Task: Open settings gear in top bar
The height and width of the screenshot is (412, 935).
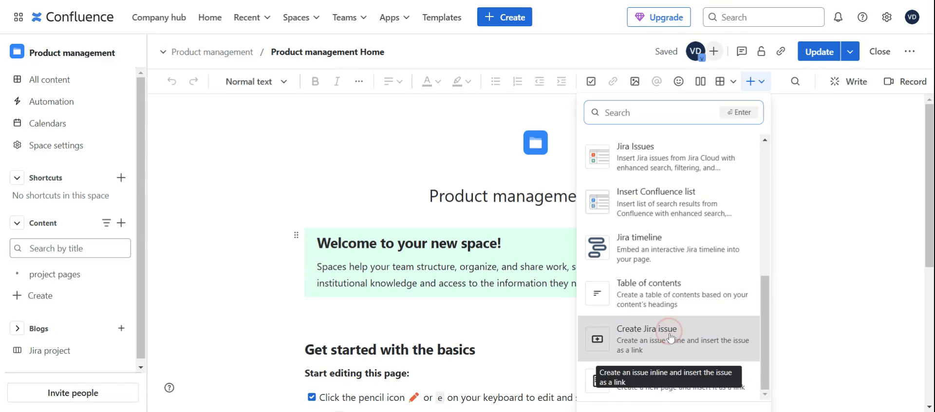Action: tap(887, 17)
